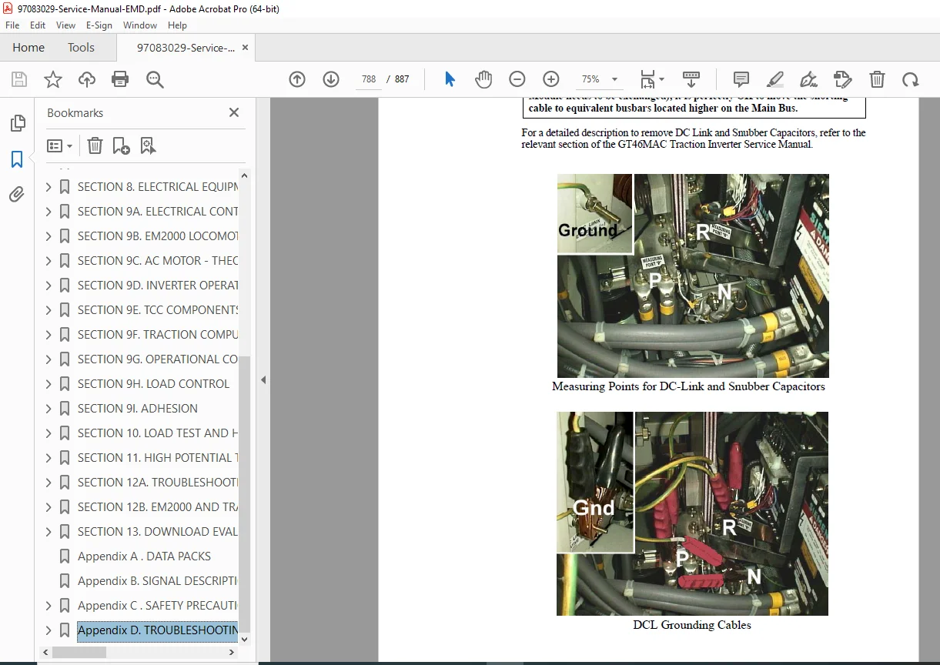
Task: Expand SECTION 8. ELECTRICAL EQUIPMENT bookmark
Action: tap(49, 187)
